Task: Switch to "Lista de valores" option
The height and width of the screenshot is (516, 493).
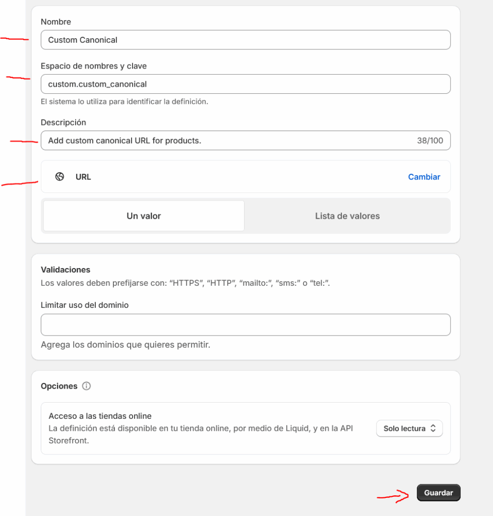Action: click(x=347, y=216)
